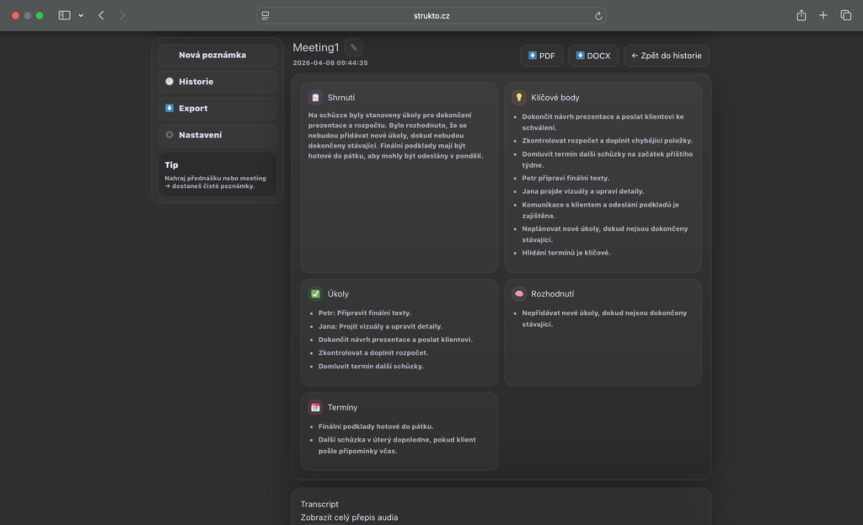The image size is (863, 525).
Task: Reload the page with the refresh icon
Action: 598,16
